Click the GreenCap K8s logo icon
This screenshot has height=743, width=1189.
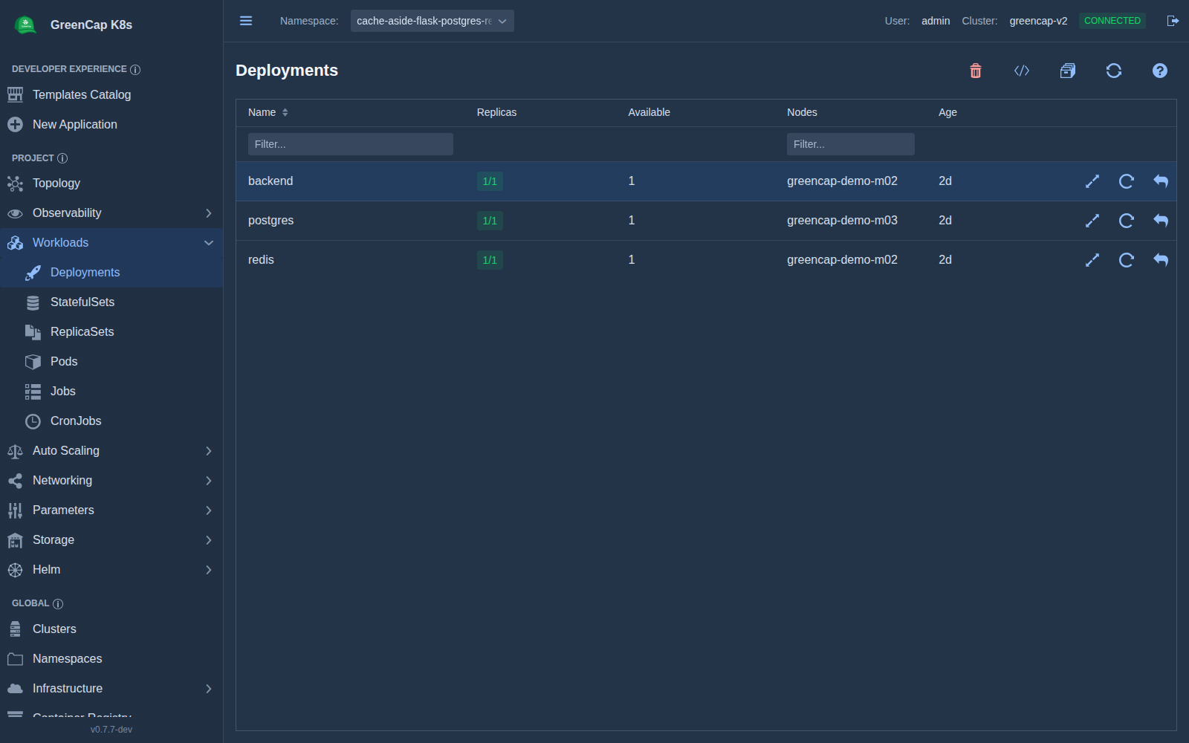(26, 25)
